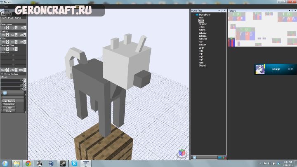
Task: Select 'Shape1' in the Model Tree
Action: (x=202, y=66)
